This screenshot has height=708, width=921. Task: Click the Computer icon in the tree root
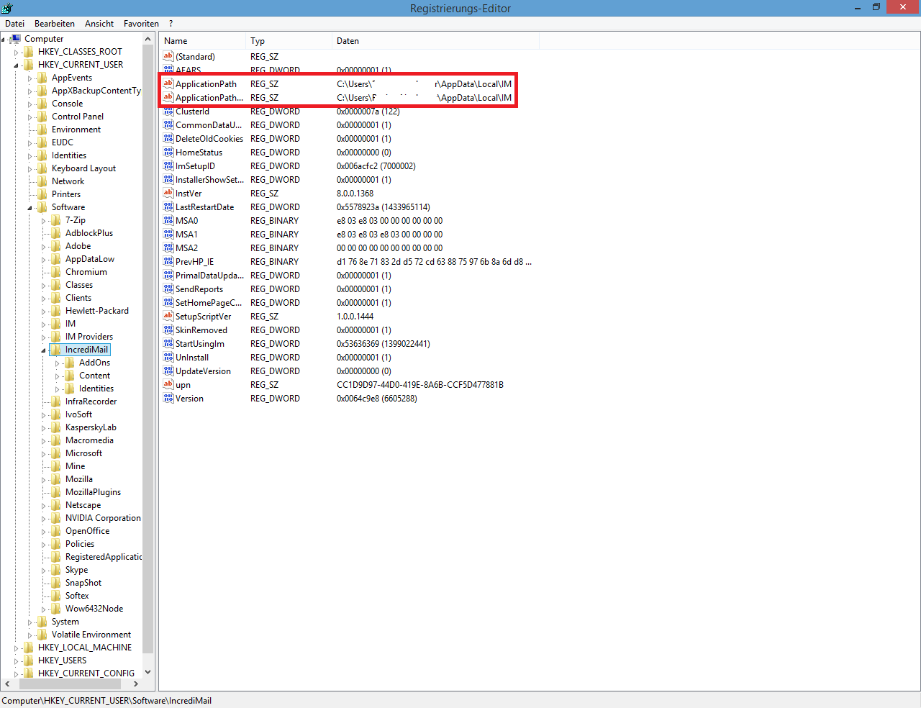pos(15,39)
